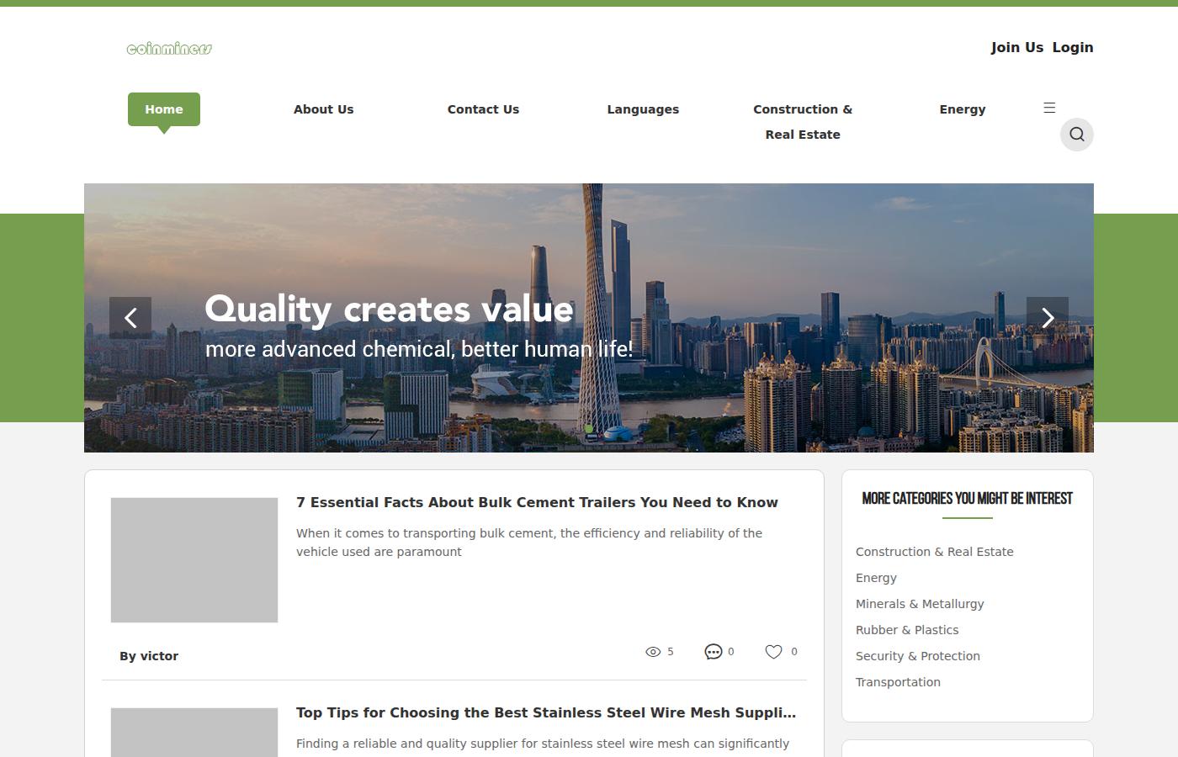Click the comments bubble icon on cement trailers article

714,652
